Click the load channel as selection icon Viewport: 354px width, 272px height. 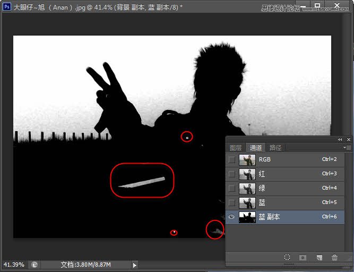pos(287,257)
